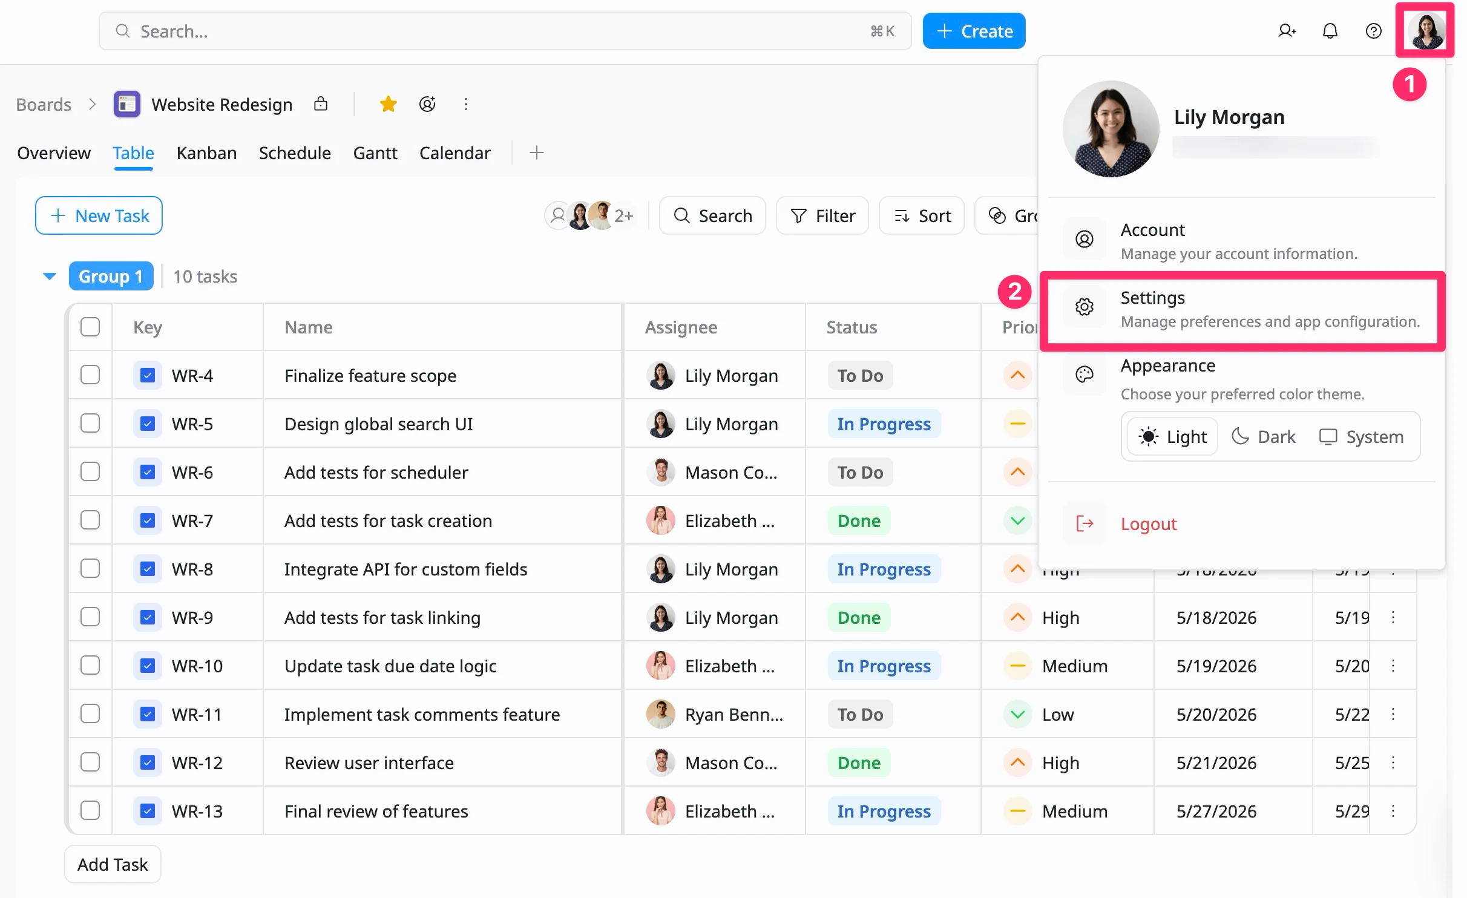Click the unassigned member avatar filter
The width and height of the screenshot is (1467, 898).
(x=557, y=215)
